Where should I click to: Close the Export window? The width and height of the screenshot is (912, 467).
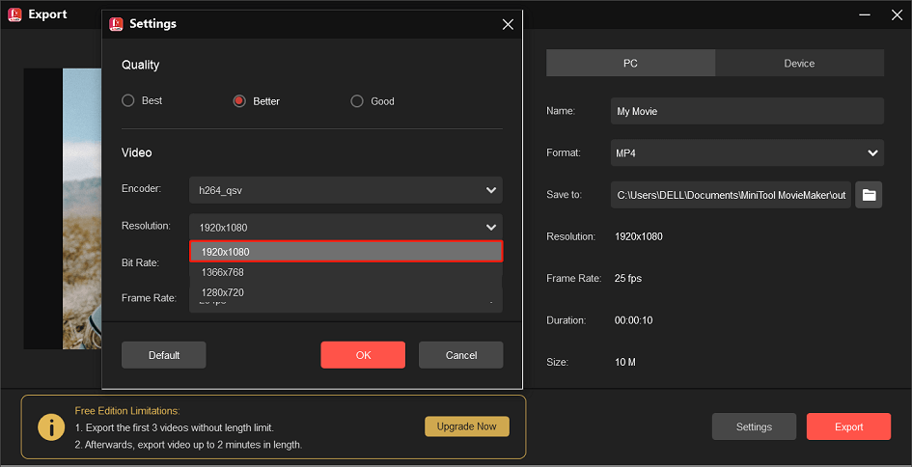click(x=891, y=14)
